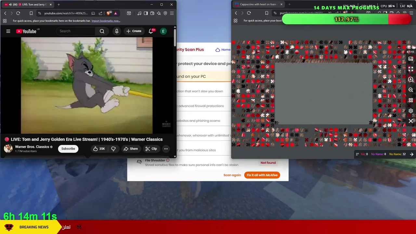Click the File Shredder info icon

[168, 160]
